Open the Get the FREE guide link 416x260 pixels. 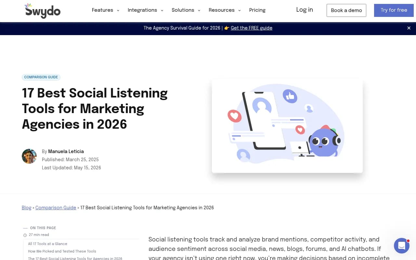(252, 28)
